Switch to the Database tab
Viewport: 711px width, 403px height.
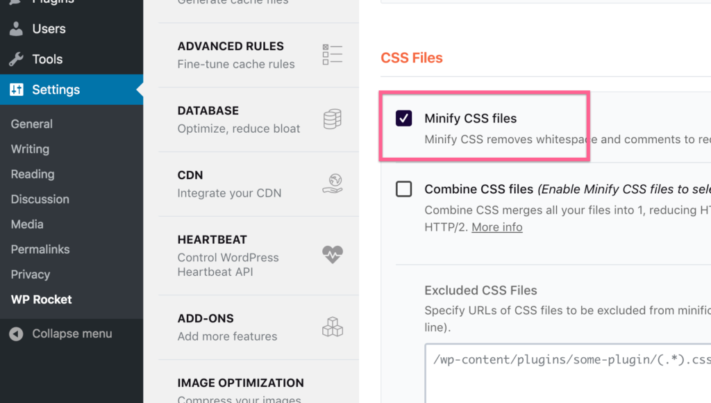click(208, 111)
